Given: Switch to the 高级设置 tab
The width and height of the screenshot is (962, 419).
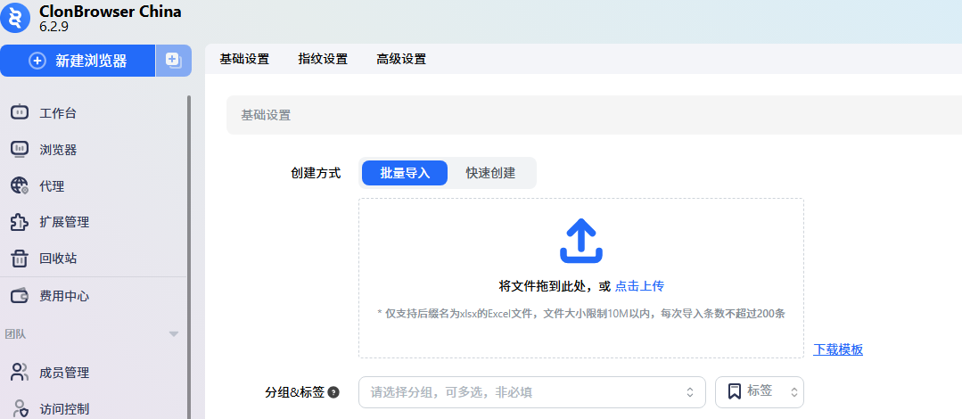Looking at the screenshot, I should tap(401, 60).
